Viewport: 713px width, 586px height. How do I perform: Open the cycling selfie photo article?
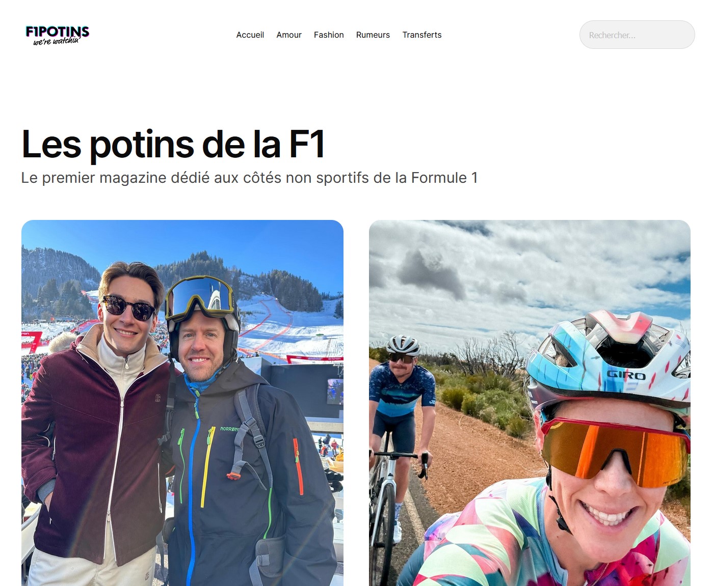point(530,403)
